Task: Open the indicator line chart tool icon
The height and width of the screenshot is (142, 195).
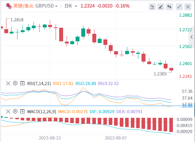Action: tap(152, 7)
